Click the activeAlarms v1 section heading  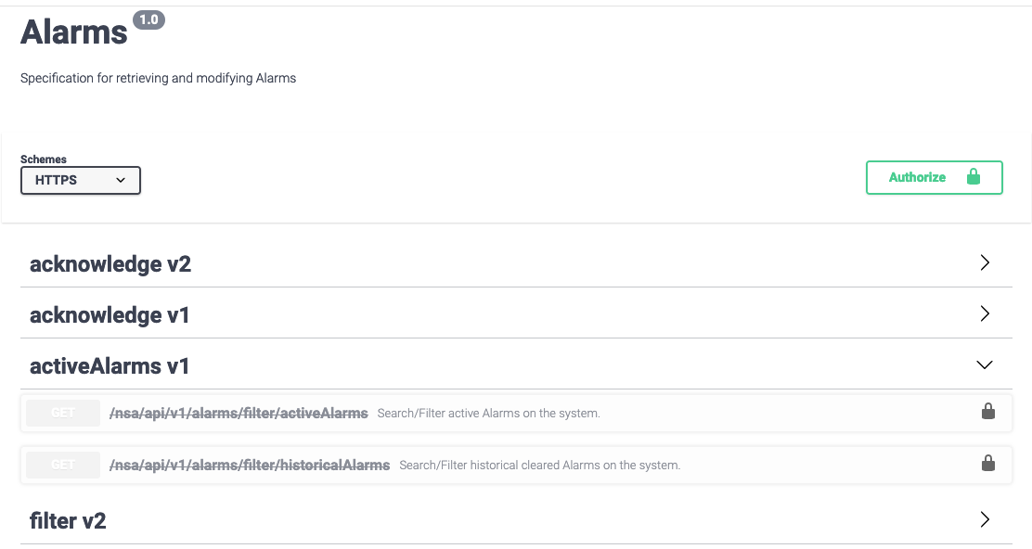[110, 366]
